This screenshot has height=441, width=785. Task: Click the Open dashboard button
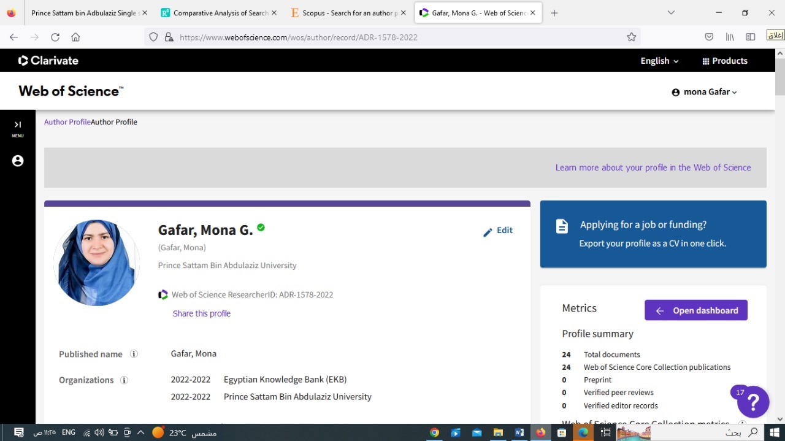click(695, 310)
